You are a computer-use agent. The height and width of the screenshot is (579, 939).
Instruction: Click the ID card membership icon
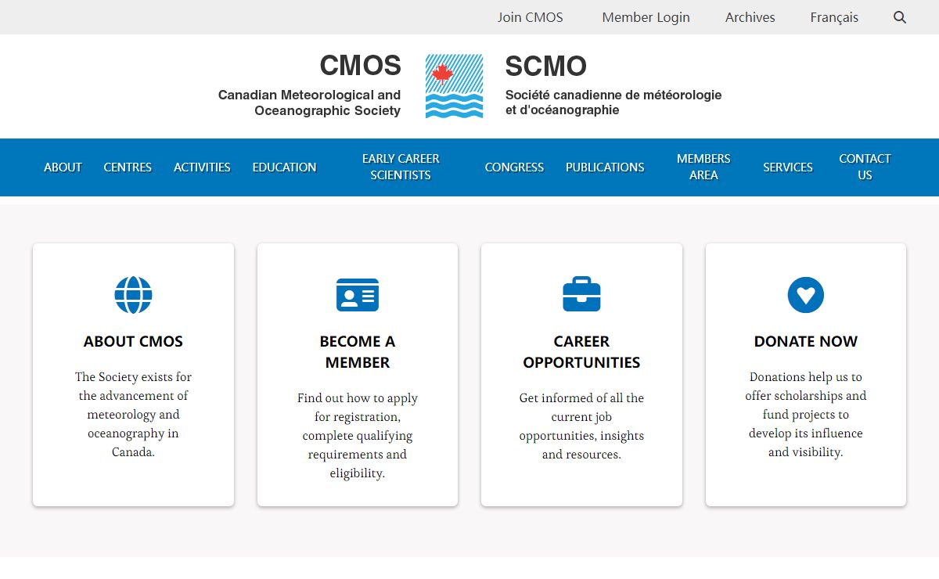(358, 295)
